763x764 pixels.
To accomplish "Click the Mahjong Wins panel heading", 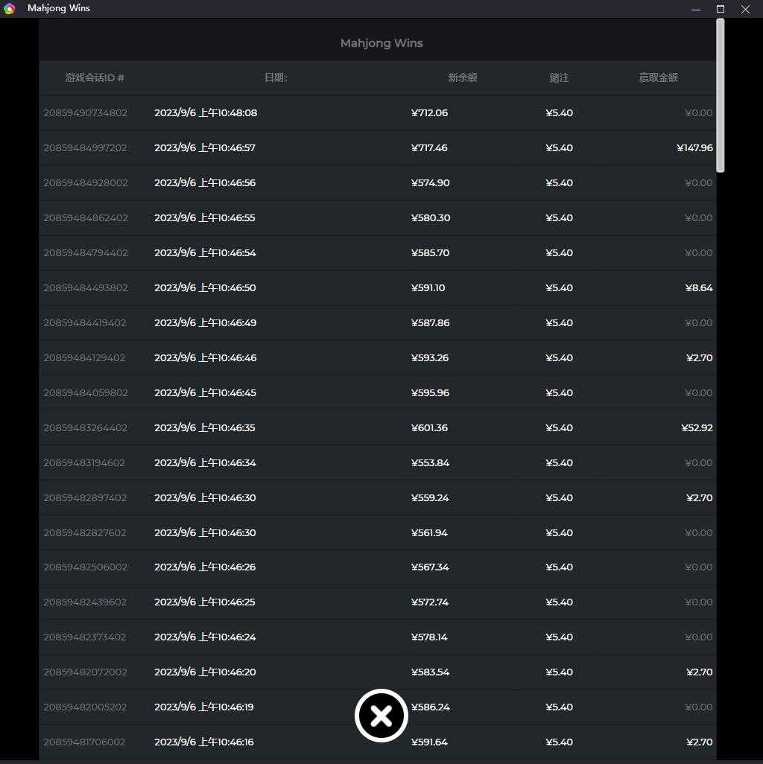I will pyautogui.click(x=381, y=43).
